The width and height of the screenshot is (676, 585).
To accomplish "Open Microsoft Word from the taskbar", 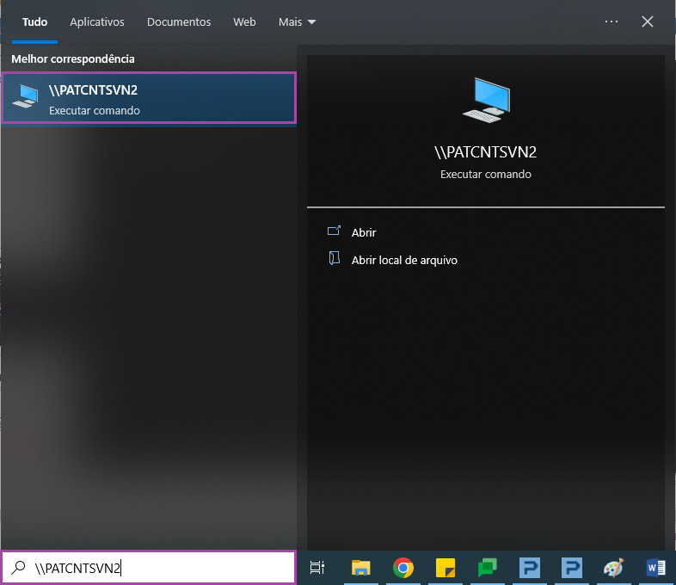I will (656, 568).
